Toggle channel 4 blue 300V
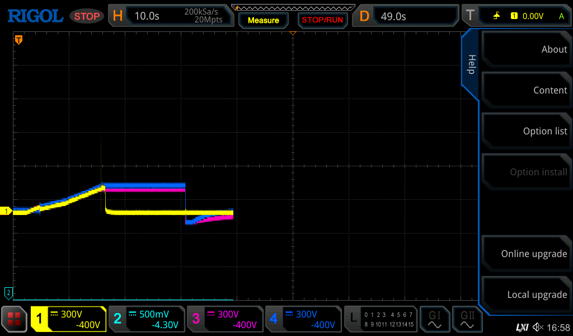573x336 pixels. pyautogui.click(x=303, y=319)
